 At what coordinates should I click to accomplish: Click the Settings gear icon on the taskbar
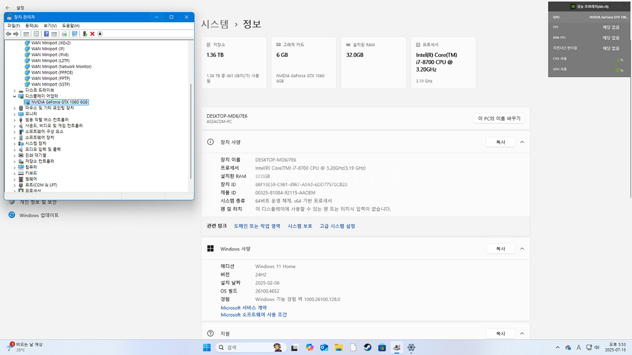pyautogui.click(x=411, y=347)
